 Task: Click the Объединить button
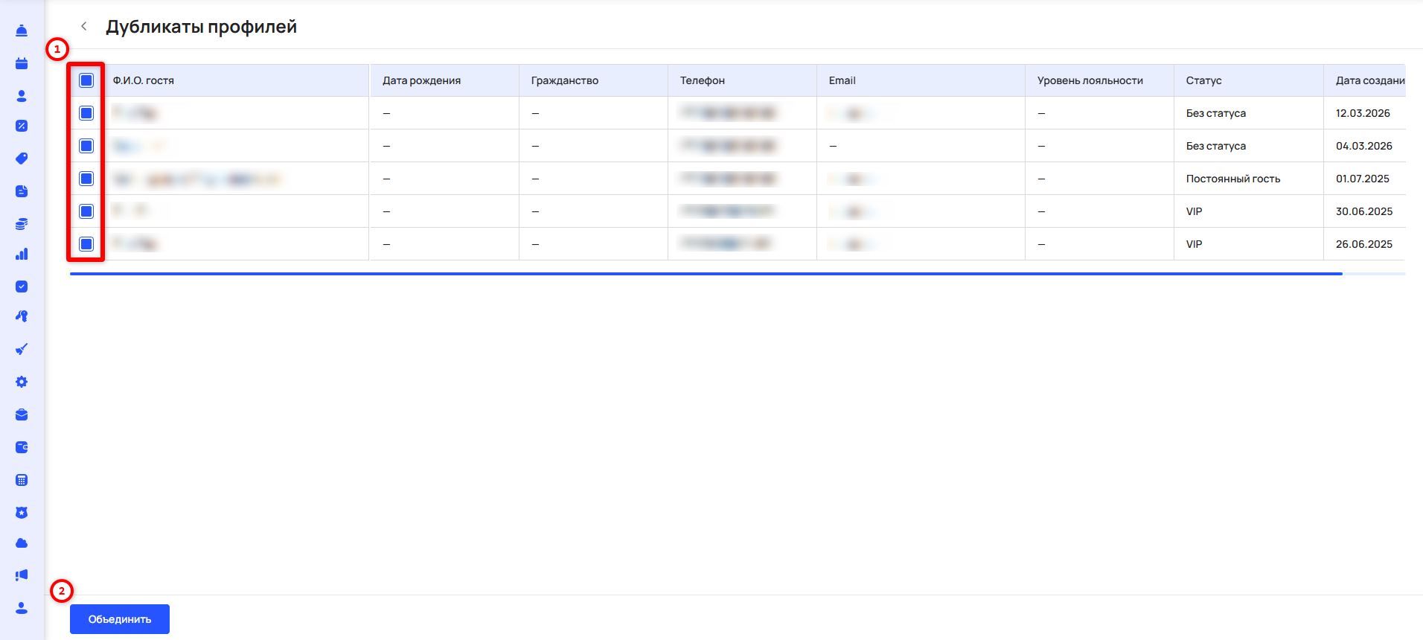pyautogui.click(x=120, y=619)
